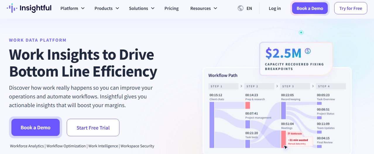Click the 00:51:04 Meetings label
The image size is (374, 154).
[x=288, y=126]
